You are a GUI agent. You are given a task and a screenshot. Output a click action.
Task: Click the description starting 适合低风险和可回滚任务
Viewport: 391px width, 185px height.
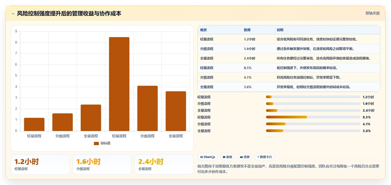click(x=317, y=39)
